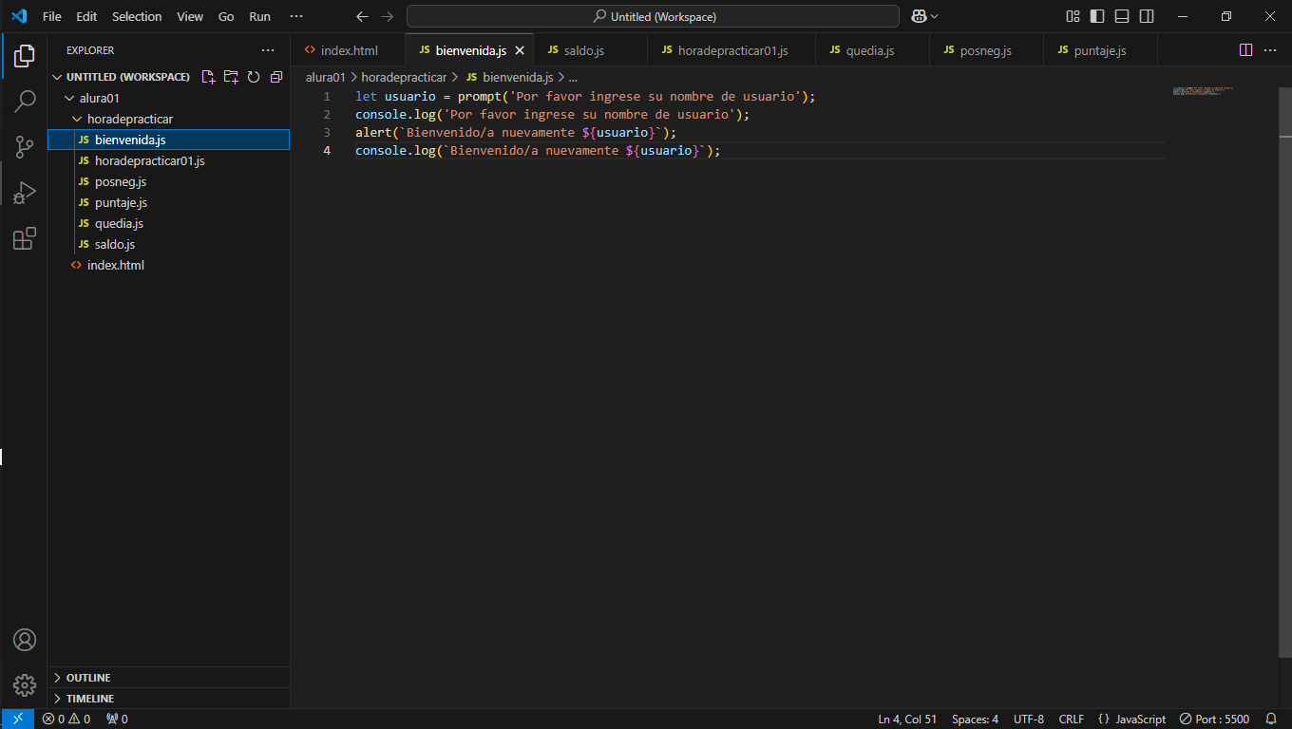Open the Manage gear icon

[25, 685]
